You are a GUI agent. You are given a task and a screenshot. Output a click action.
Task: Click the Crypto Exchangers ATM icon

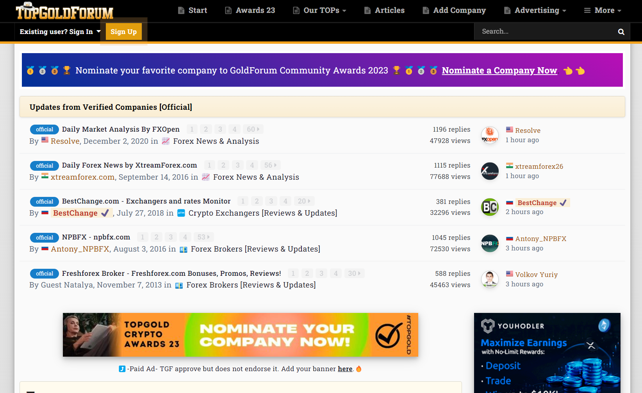coord(181,213)
